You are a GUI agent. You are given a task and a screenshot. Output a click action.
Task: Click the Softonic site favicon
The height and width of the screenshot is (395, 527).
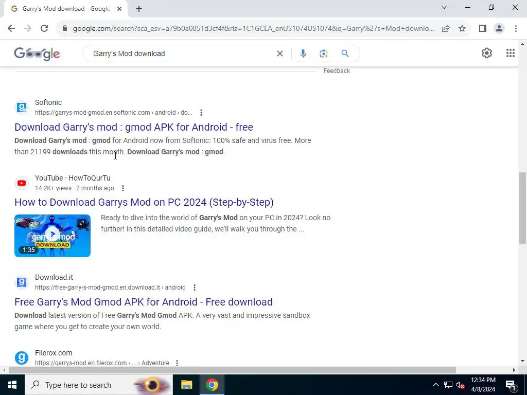click(22, 107)
